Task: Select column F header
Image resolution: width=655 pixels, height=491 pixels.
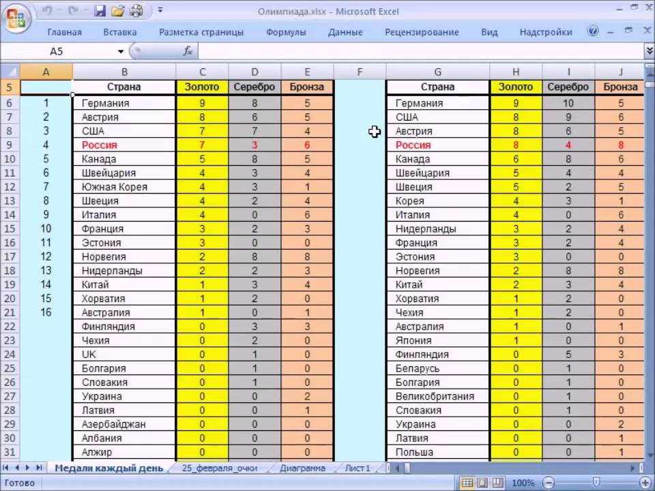Action: [x=360, y=72]
